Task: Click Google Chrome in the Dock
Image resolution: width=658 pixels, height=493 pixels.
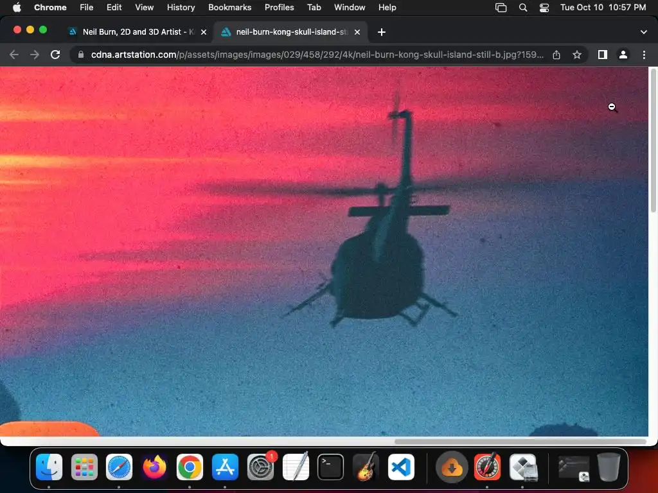Action: pyautogui.click(x=190, y=467)
